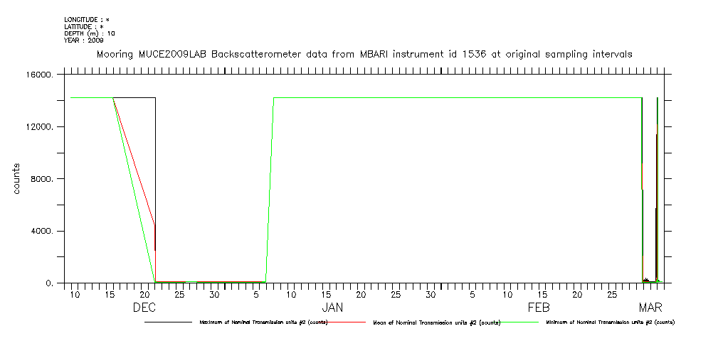Select the JAN month label
The width and height of the screenshot is (718, 358).
[x=332, y=308]
